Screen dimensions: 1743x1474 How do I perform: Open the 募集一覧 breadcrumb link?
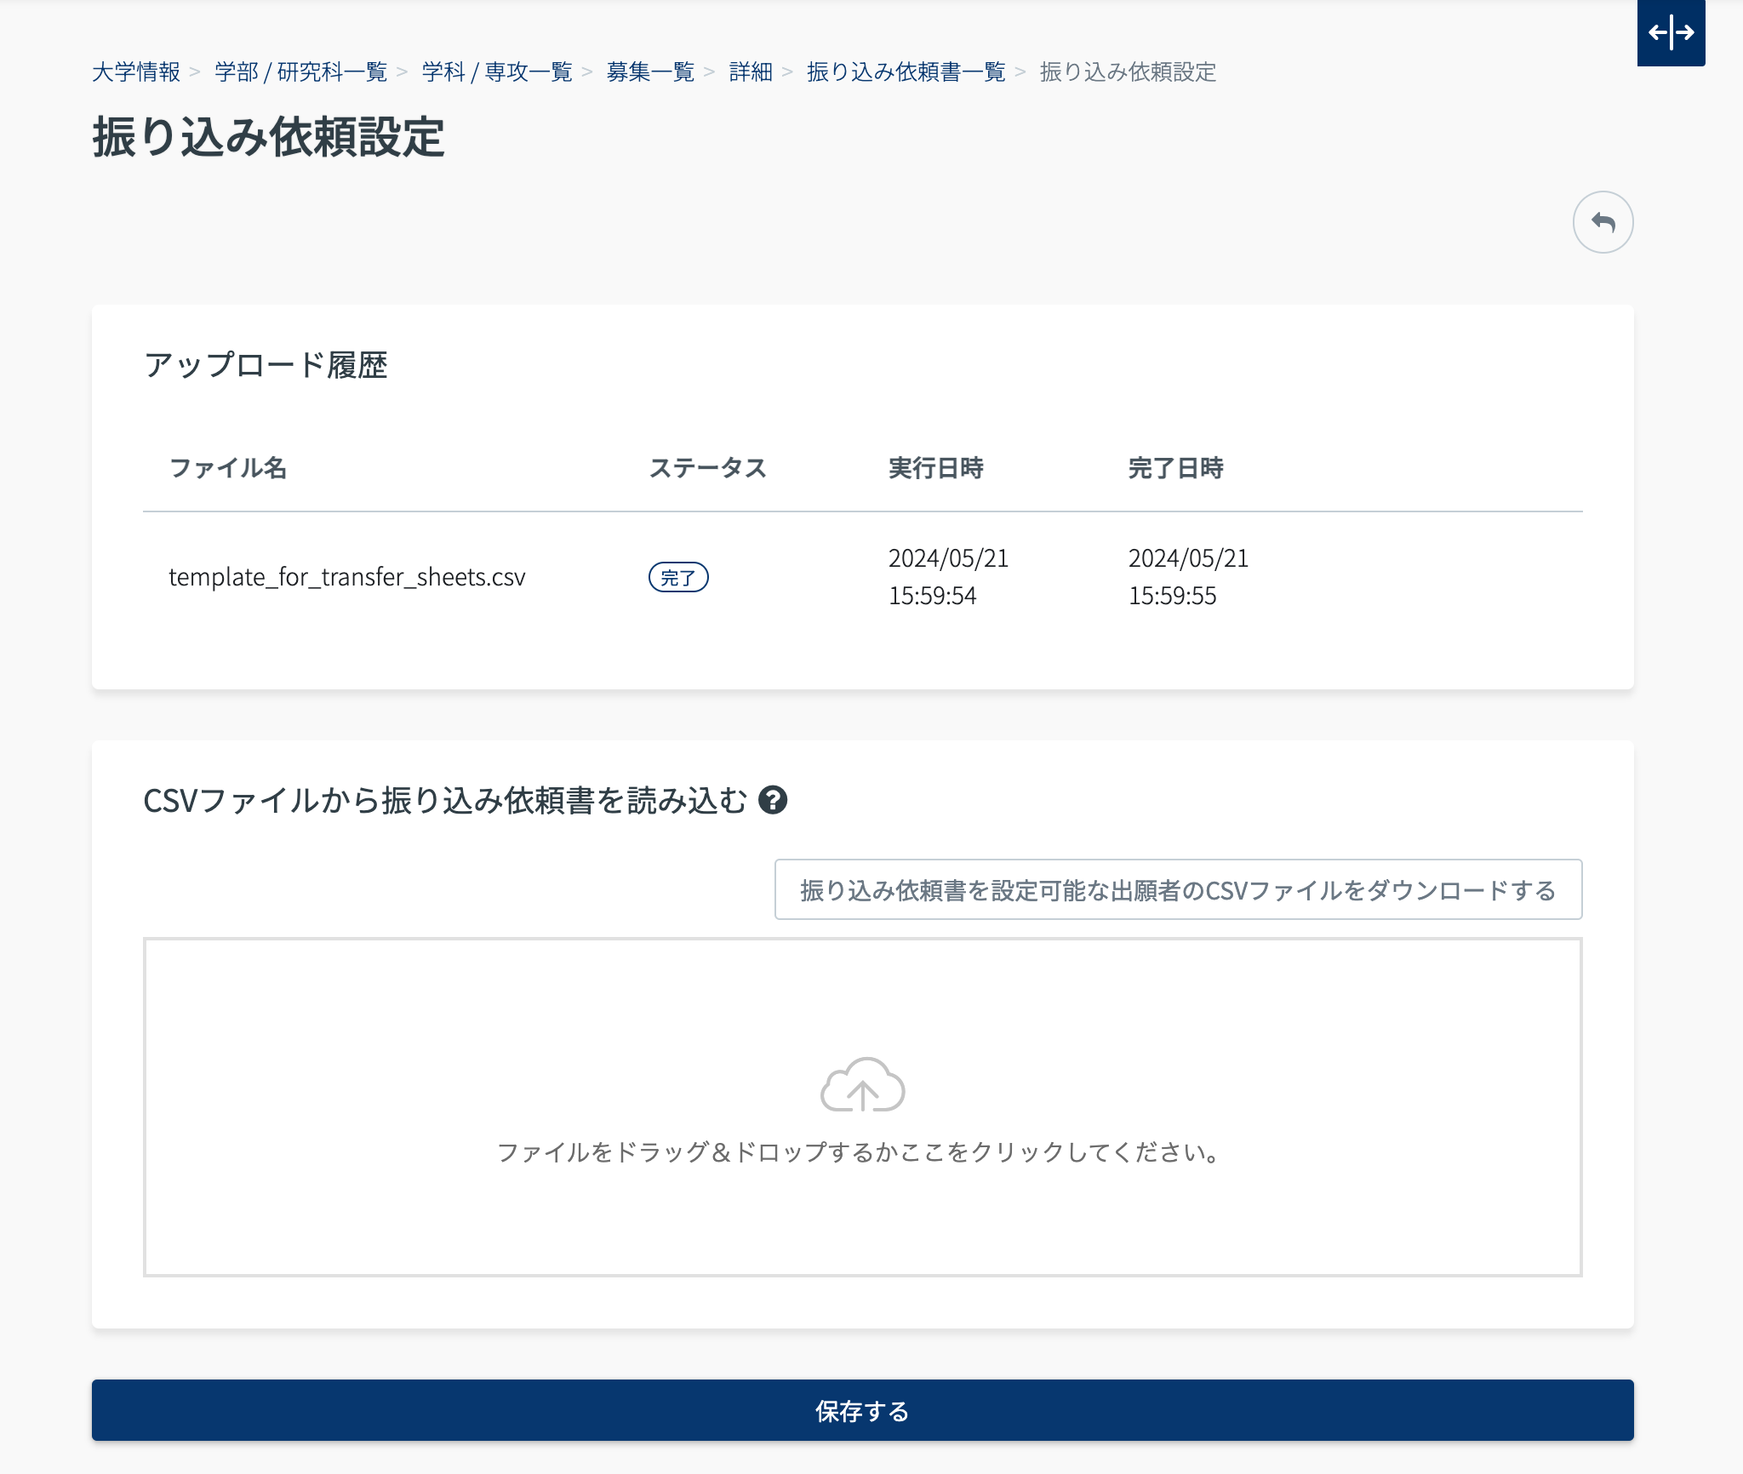650,72
